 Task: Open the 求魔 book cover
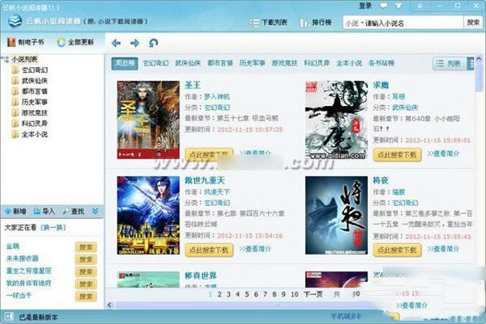click(x=336, y=120)
